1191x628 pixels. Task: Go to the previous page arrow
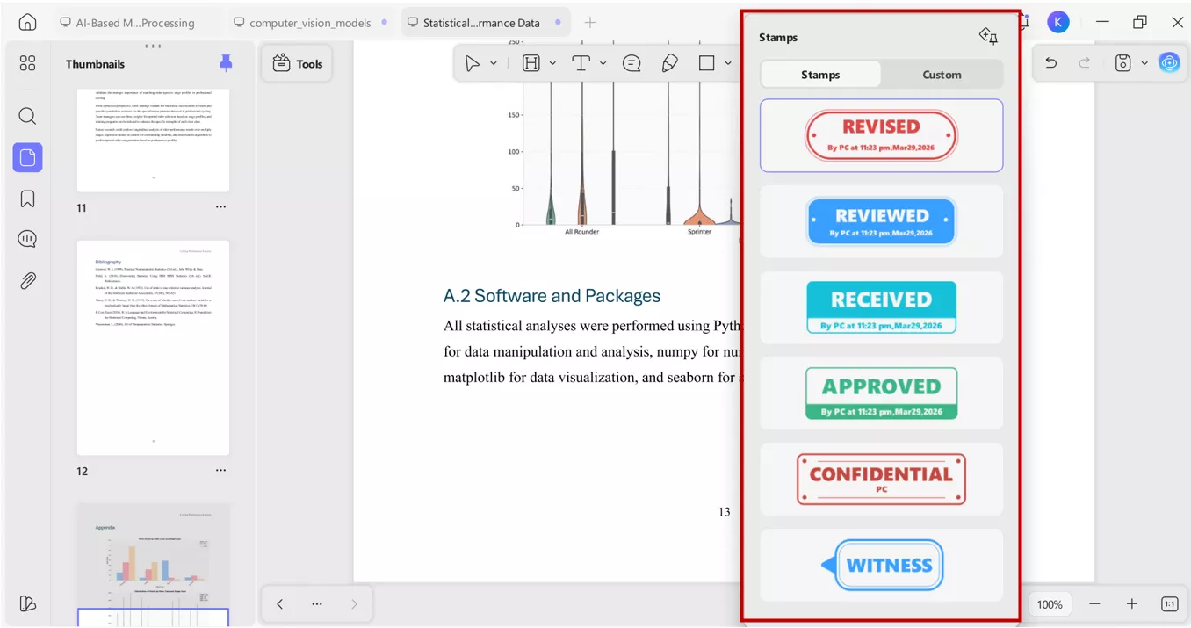[x=279, y=603]
